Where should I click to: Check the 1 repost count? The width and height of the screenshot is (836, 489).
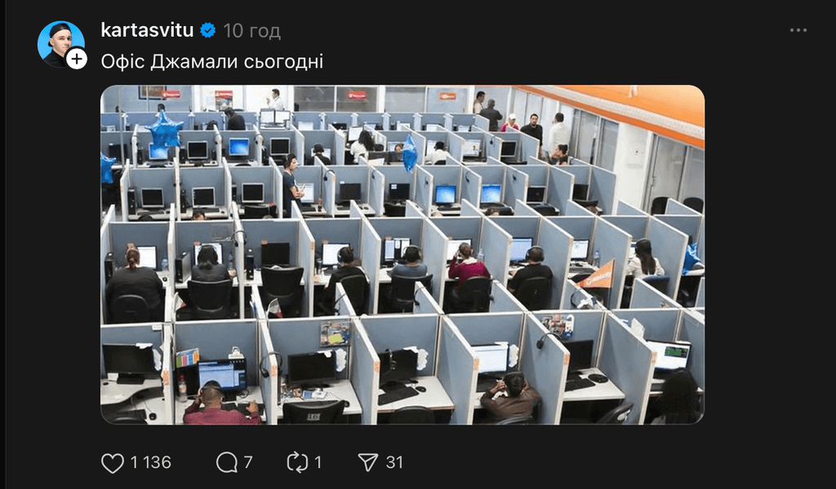(318, 462)
